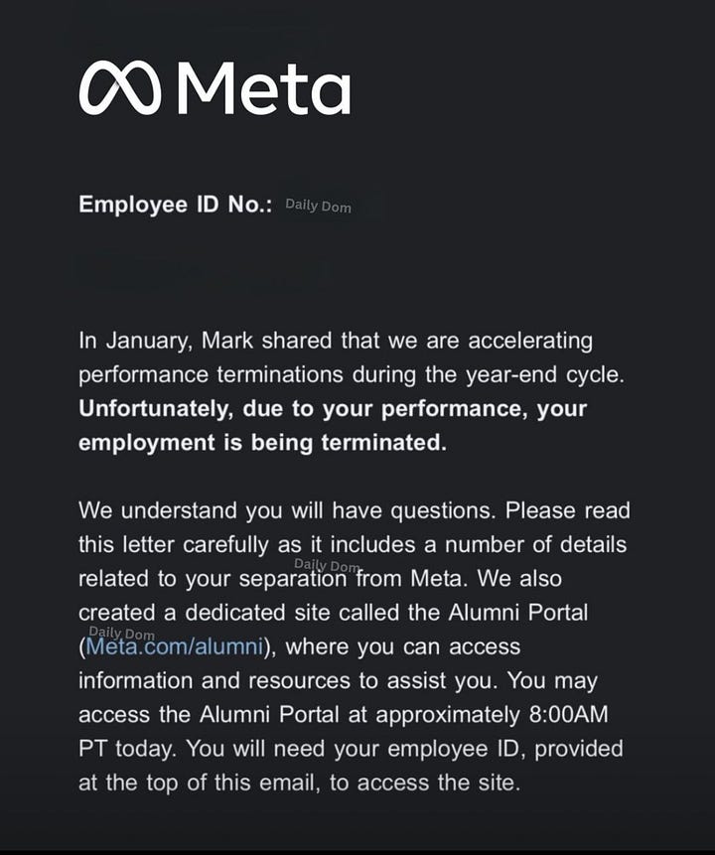
Task: Click 'We understand you will have questions' sentence
Action: click(288, 511)
